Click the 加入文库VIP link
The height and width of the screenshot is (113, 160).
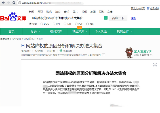143,51
